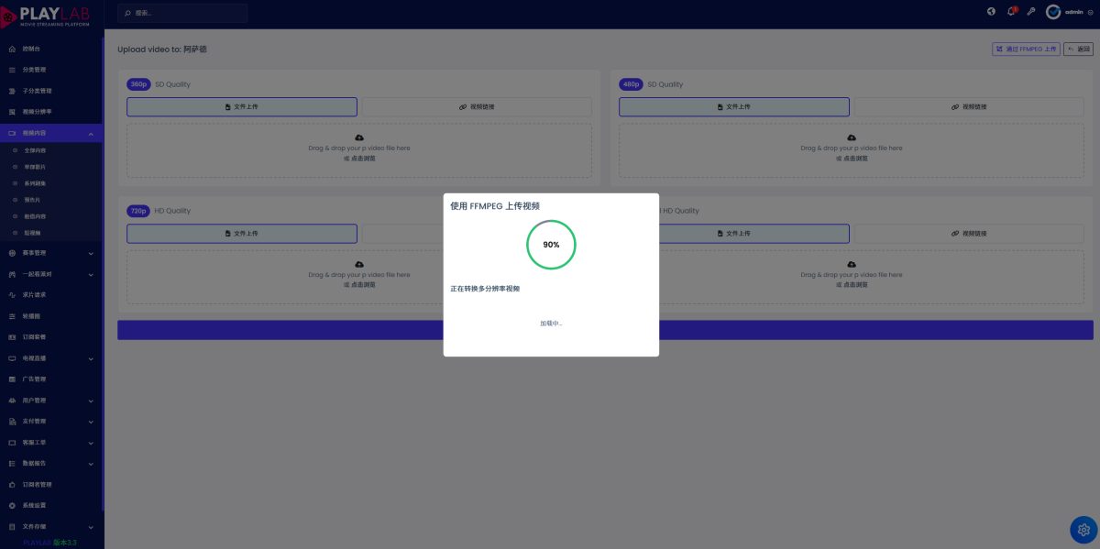
Task: Collapse the 视频内容 sidebar menu
Action: pyautogui.click(x=91, y=134)
